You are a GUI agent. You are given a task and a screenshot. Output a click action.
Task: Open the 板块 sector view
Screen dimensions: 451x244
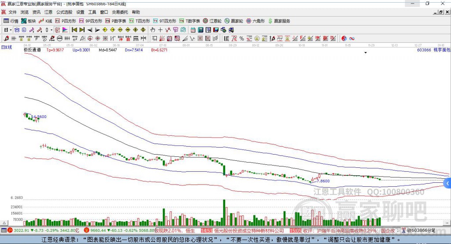28,21
